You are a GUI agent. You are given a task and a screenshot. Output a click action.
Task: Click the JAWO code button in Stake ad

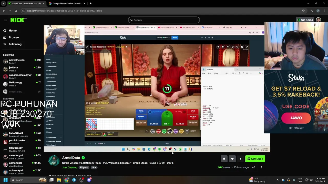click(x=296, y=118)
